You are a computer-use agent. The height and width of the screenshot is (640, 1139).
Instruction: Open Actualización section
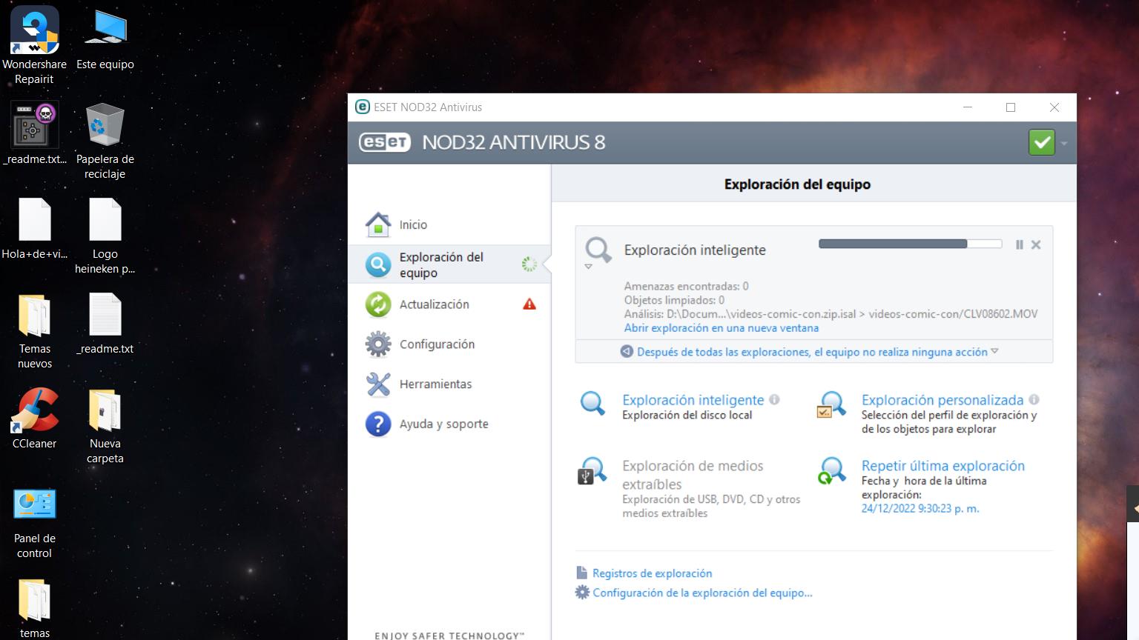coord(434,304)
